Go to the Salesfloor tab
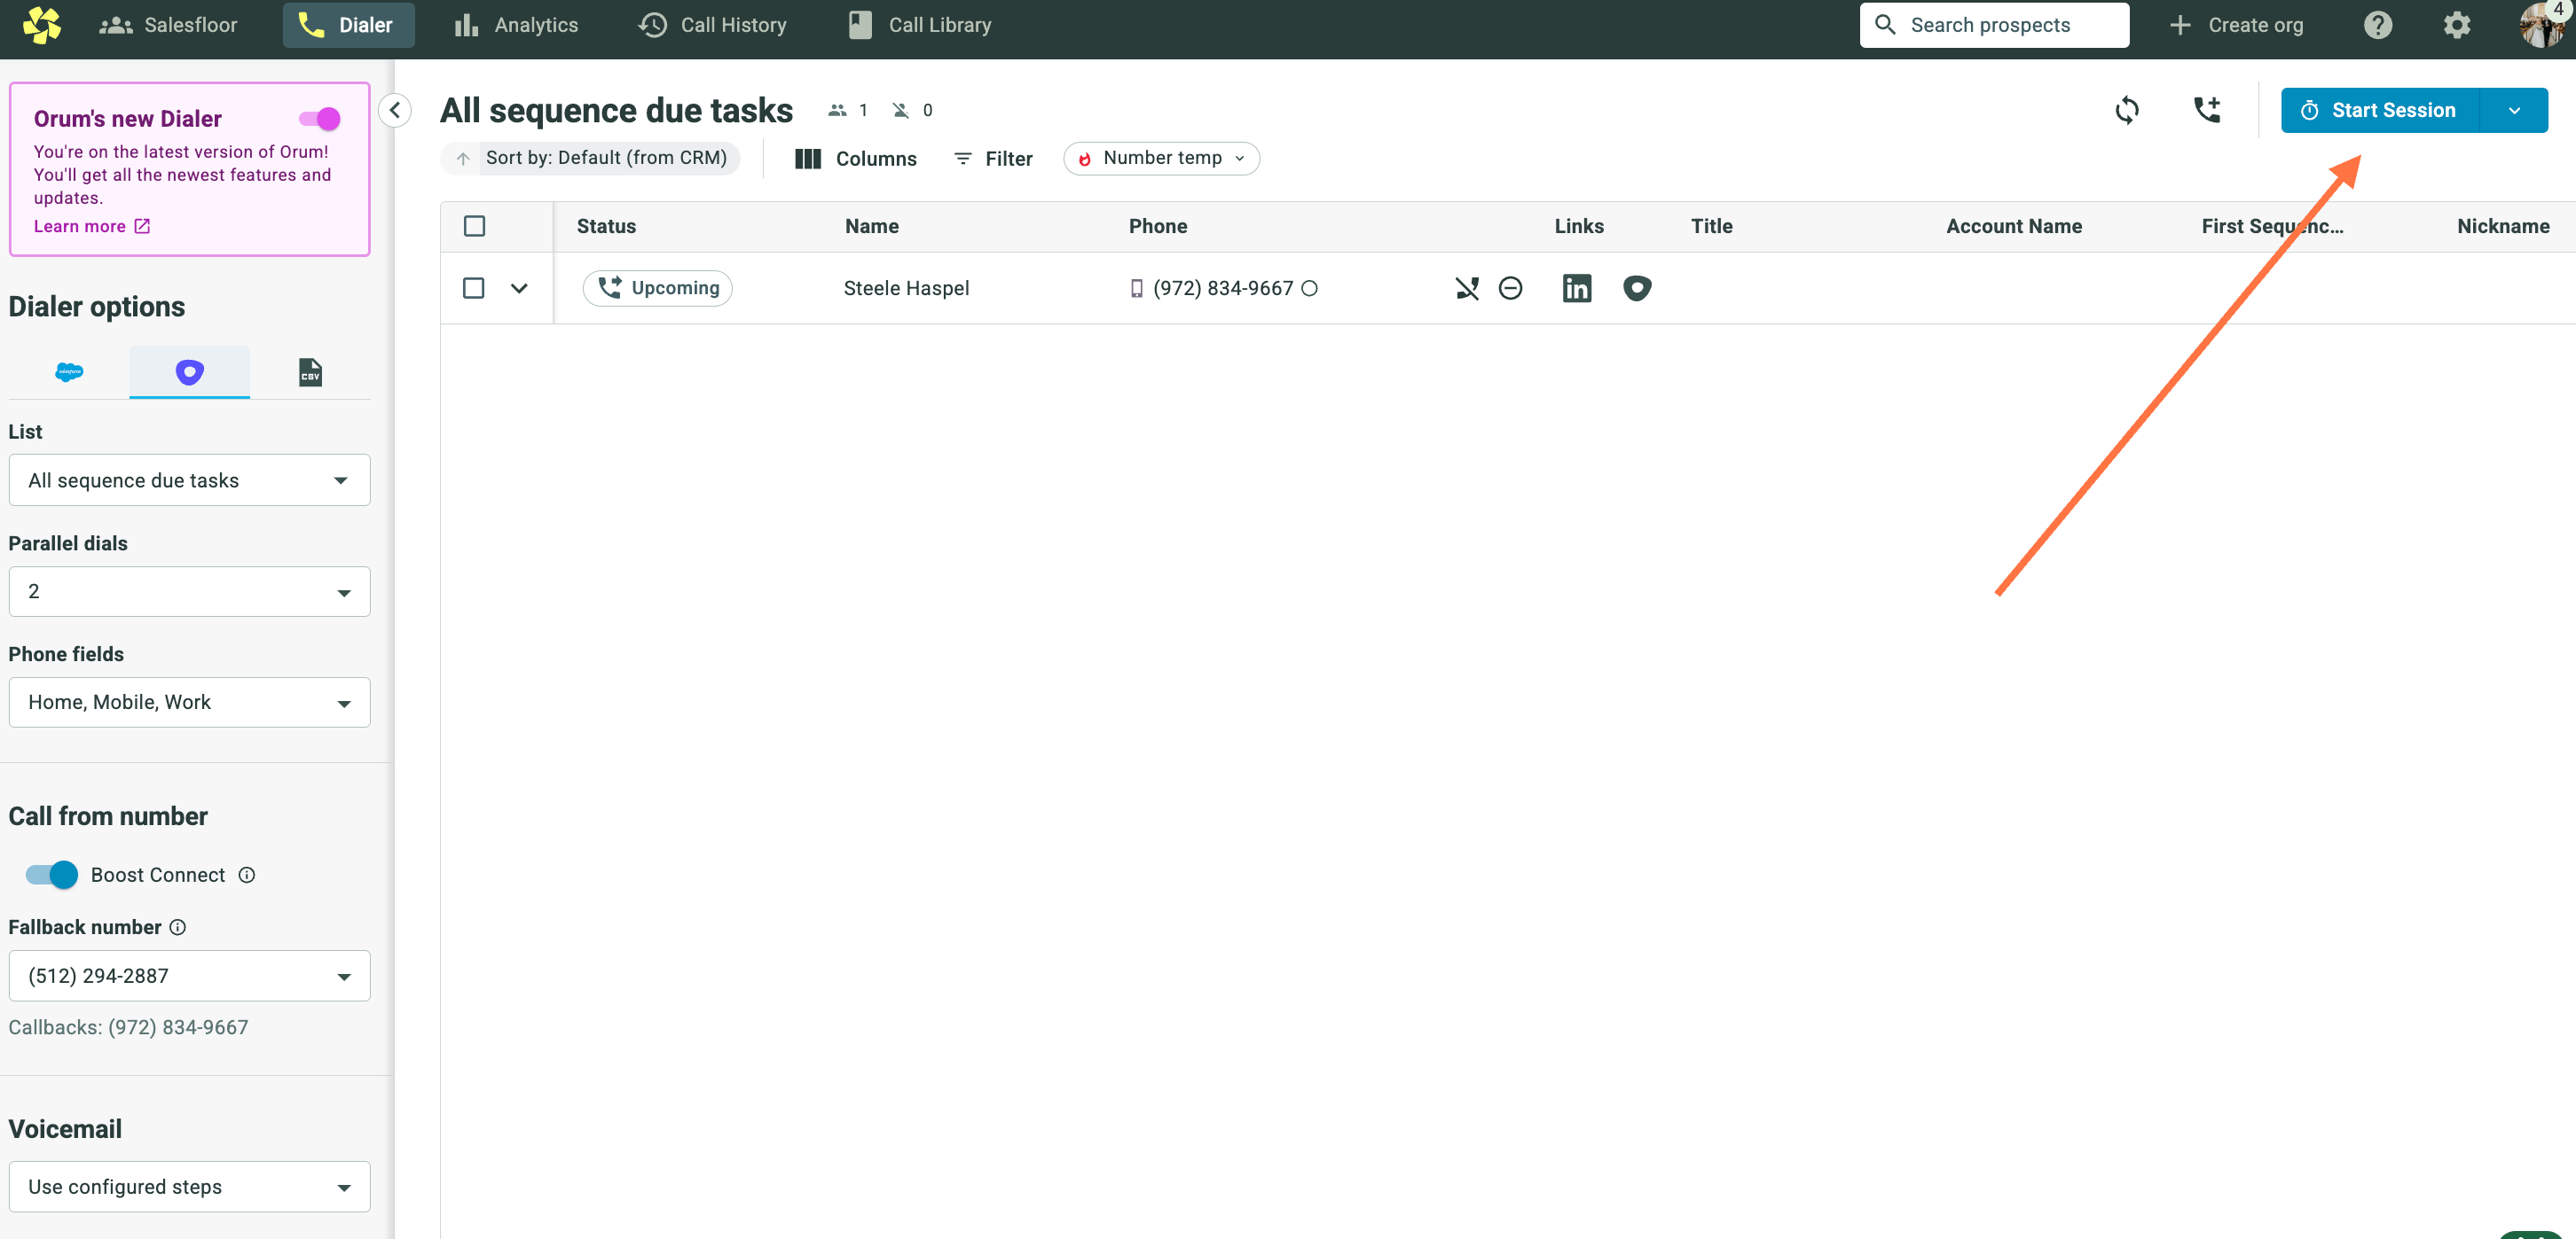This screenshot has width=2576, height=1239. point(168,25)
